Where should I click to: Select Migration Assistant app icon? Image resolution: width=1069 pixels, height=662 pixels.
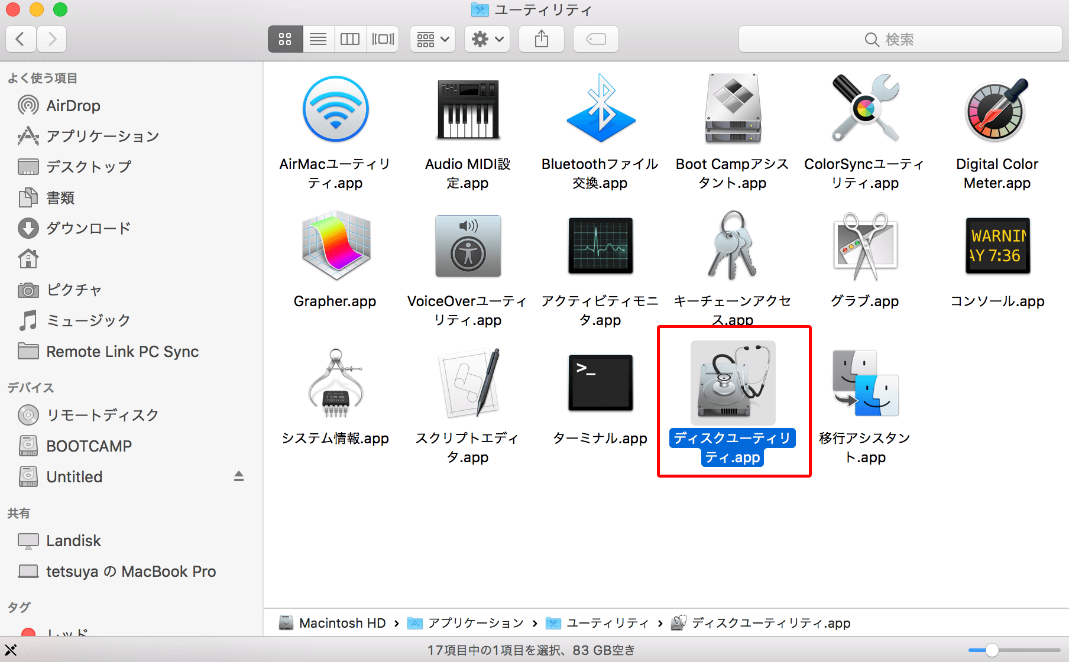click(865, 383)
